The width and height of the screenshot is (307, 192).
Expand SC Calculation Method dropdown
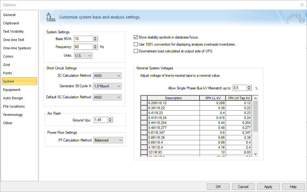pos(107,76)
